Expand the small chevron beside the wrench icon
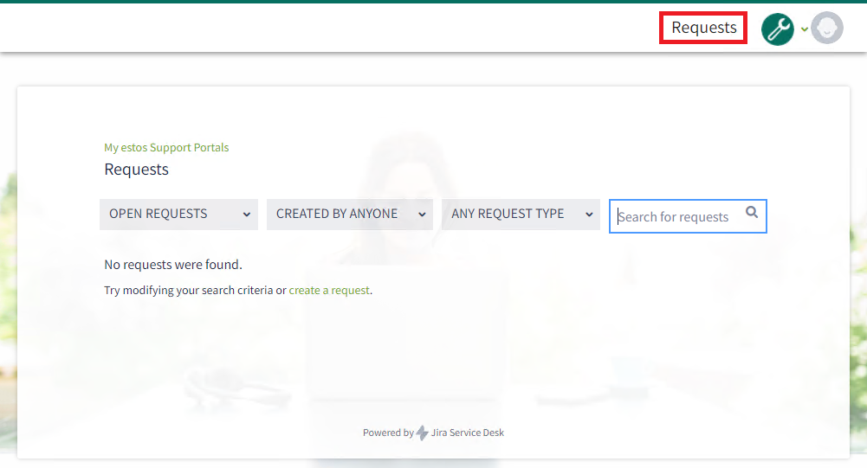The height and width of the screenshot is (468, 867). click(x=804, y=29)
